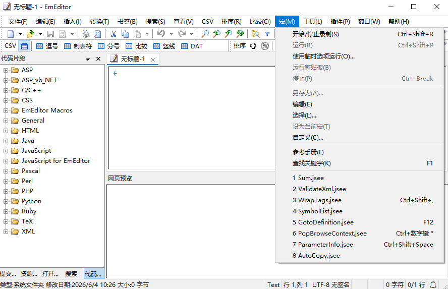The width and height of the screenshot is (448, 289).
Task: Open the New file dropdown arrow
Action: click(20, 34)
